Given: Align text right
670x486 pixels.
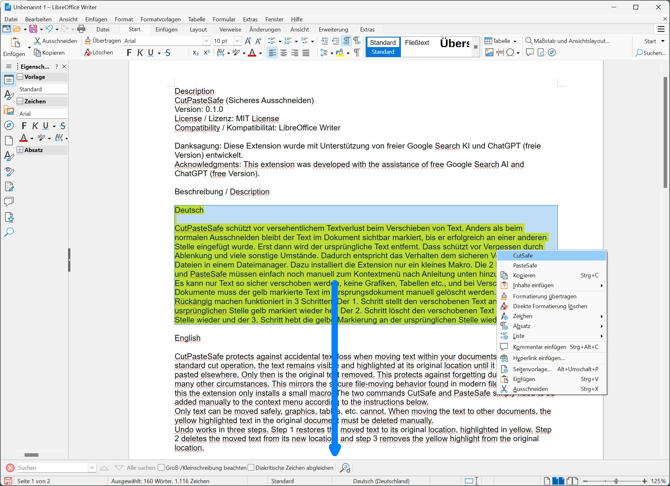Looking at the screenshot, I should pyautogui.click(x=295, y=52).
